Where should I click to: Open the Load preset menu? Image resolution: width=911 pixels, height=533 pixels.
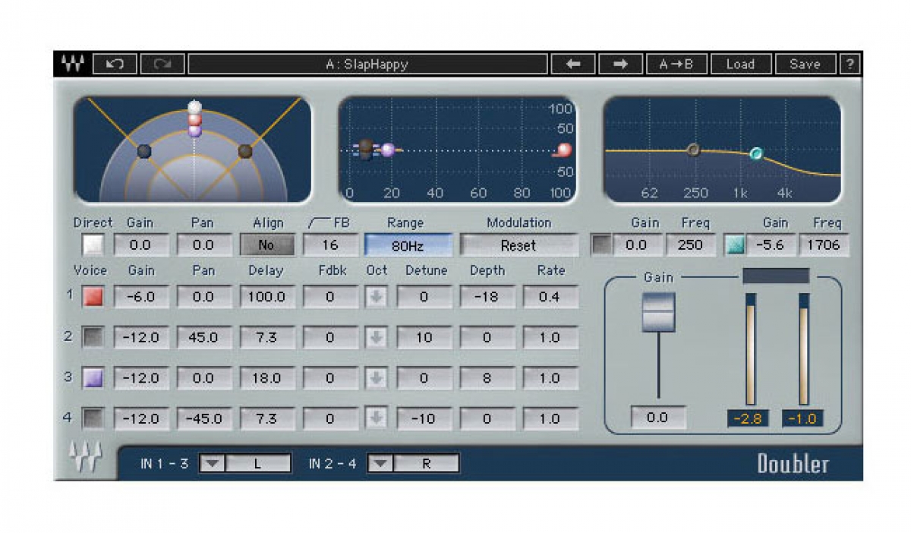(x=740, y=64)
